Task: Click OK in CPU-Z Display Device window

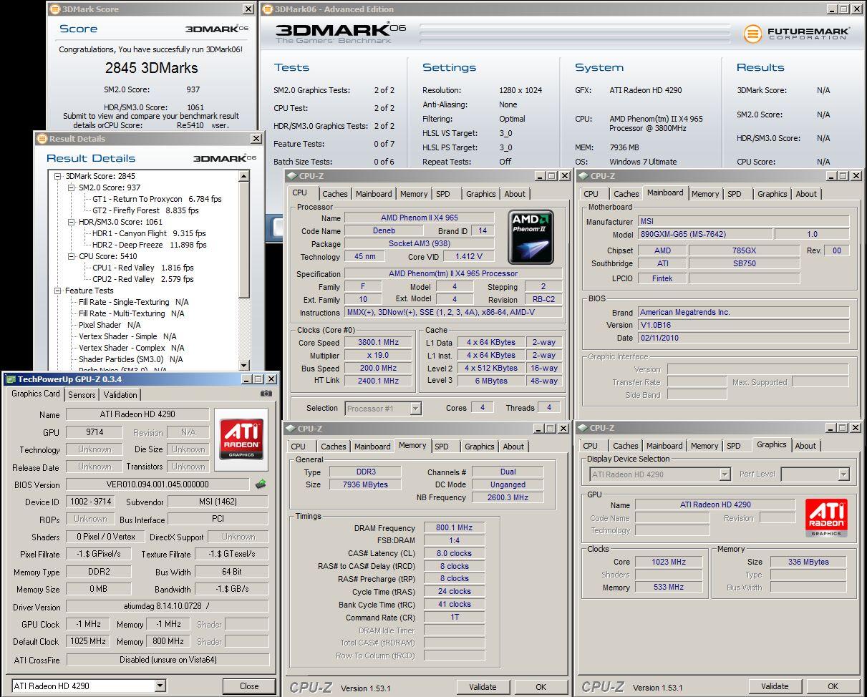Action: click(833, 686)
